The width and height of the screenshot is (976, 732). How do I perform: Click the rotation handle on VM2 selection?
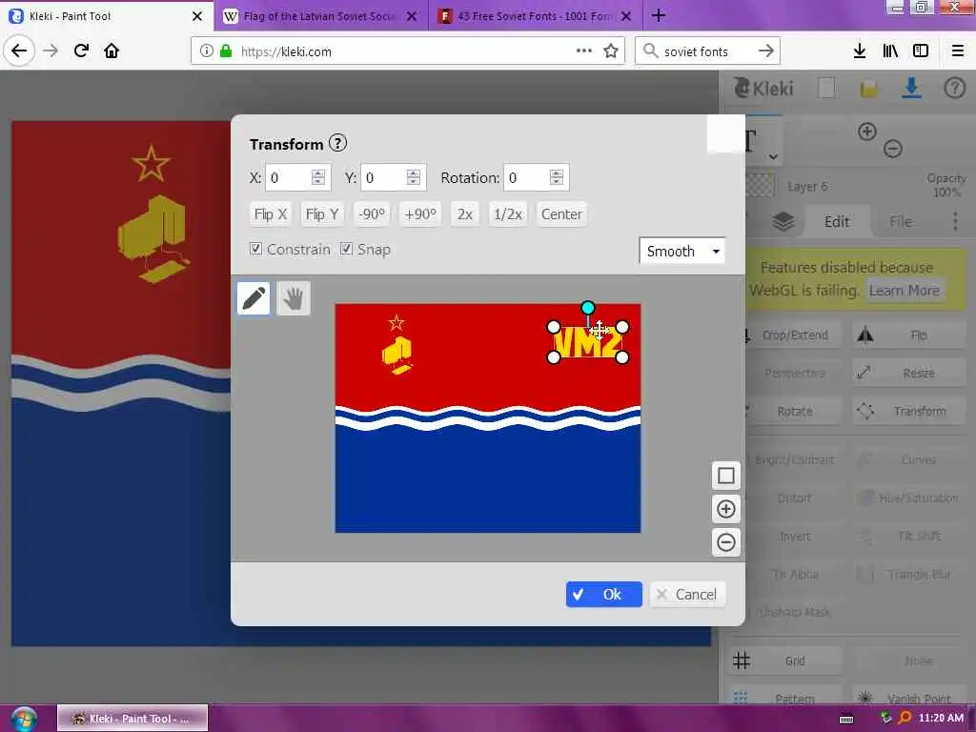(x=587, y=308)
